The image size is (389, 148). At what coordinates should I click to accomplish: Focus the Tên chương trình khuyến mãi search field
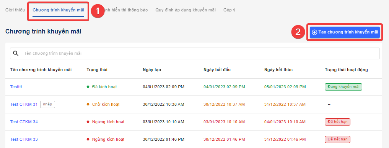pyautogui.click(x=195, y=54)
